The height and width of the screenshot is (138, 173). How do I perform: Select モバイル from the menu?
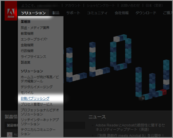27,92
